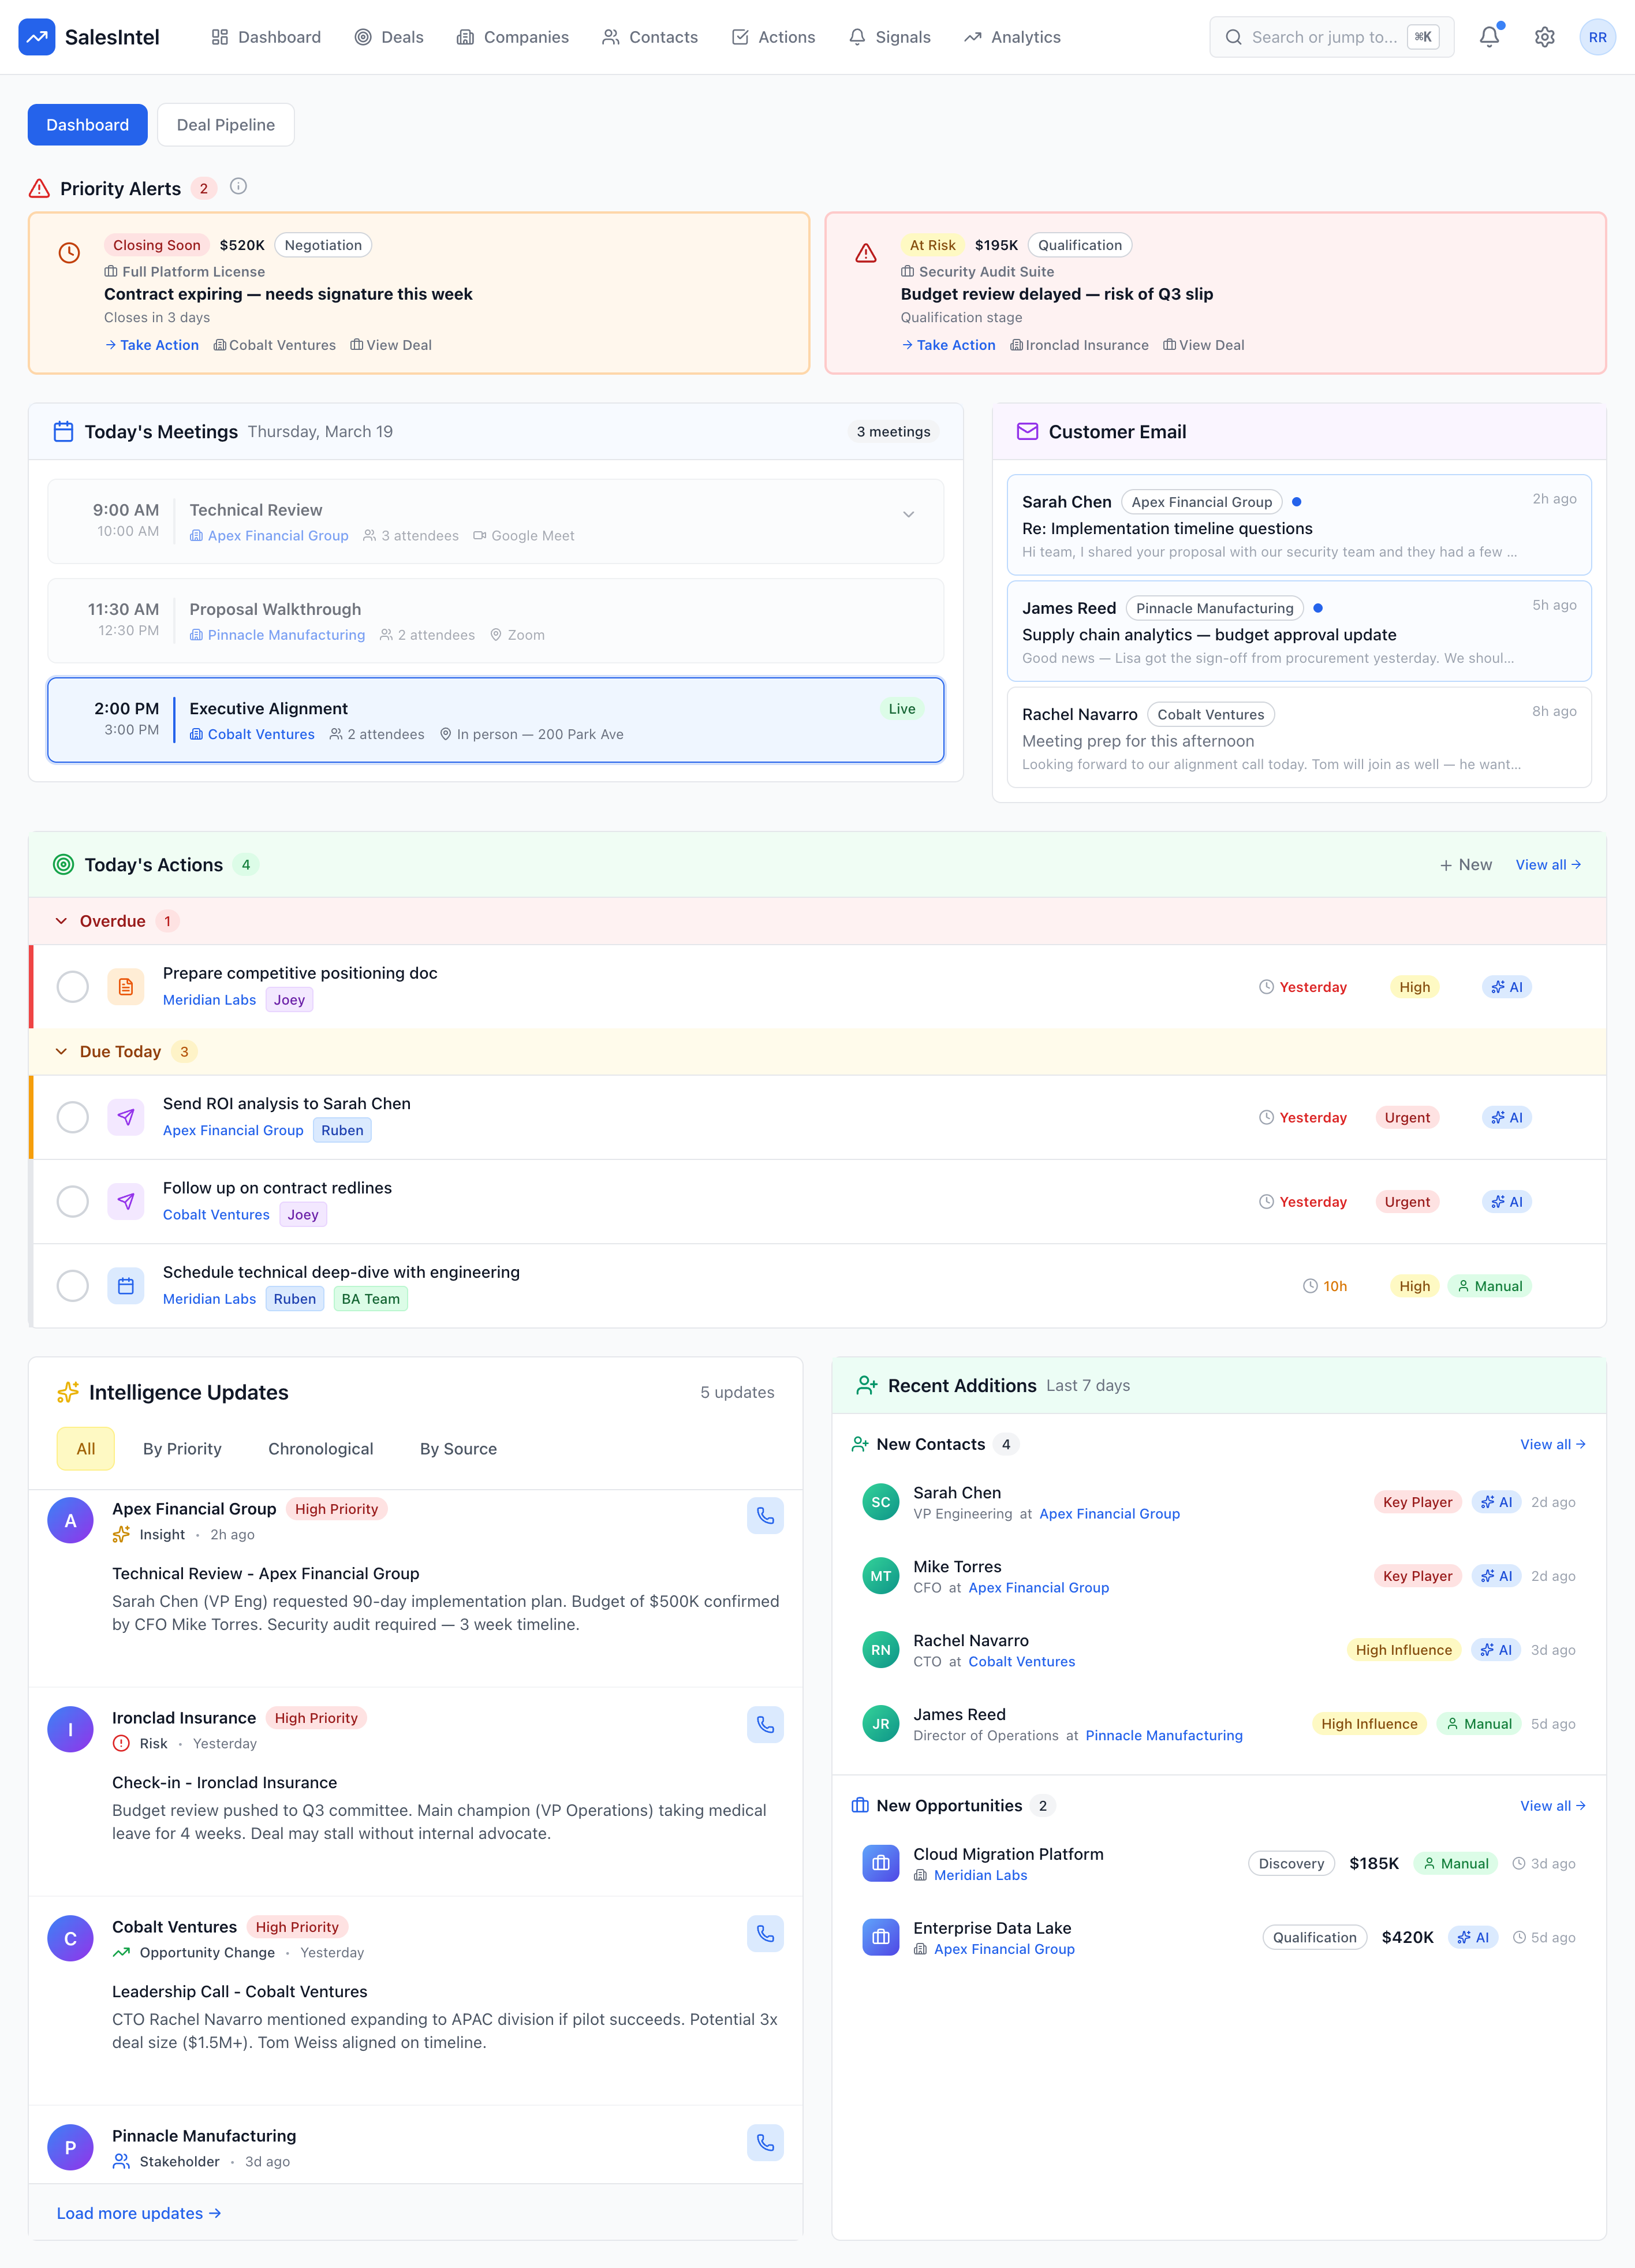
Task: Click the calendar icon on technical deep-dive task
Action: [125, 1285]
